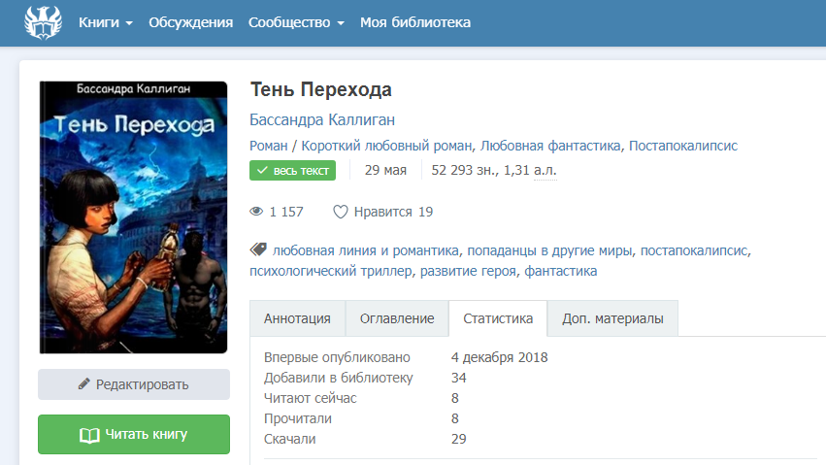The height and width of the screenshot is (465, 826).
Task: Open the Постапокалипсис genre link
Action: pyautogui.click(x=683, y=146)
